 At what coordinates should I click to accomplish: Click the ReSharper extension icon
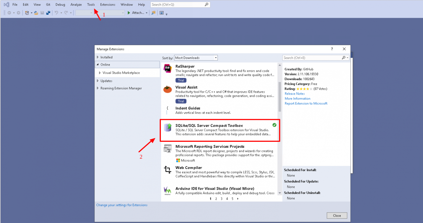coord(168,68)
